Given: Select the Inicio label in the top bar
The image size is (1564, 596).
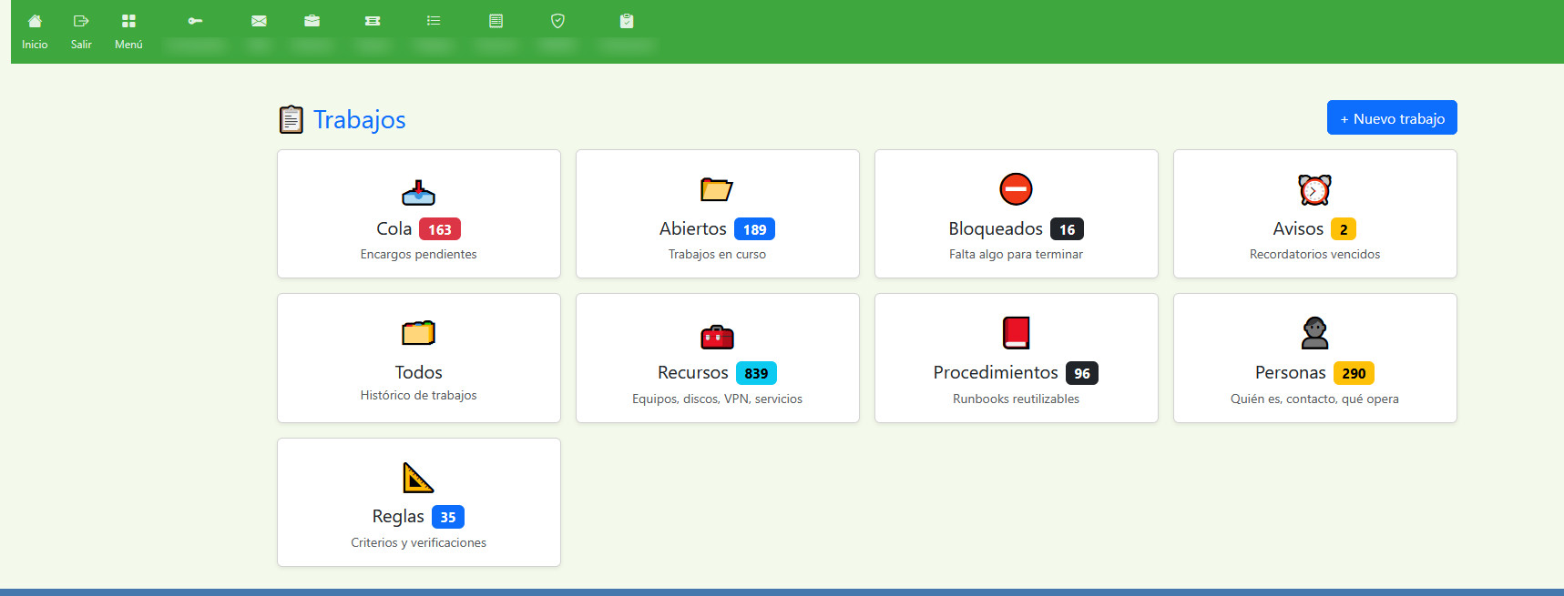Looking at the screenshot, I should [35, 45].
